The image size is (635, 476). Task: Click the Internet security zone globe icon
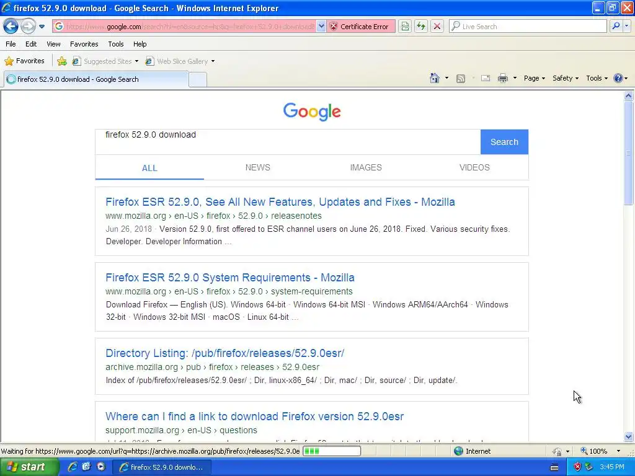[x=458, y=451]
